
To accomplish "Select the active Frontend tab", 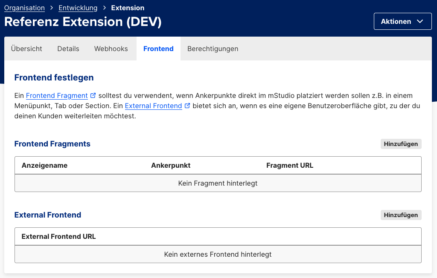I will 158,49.
